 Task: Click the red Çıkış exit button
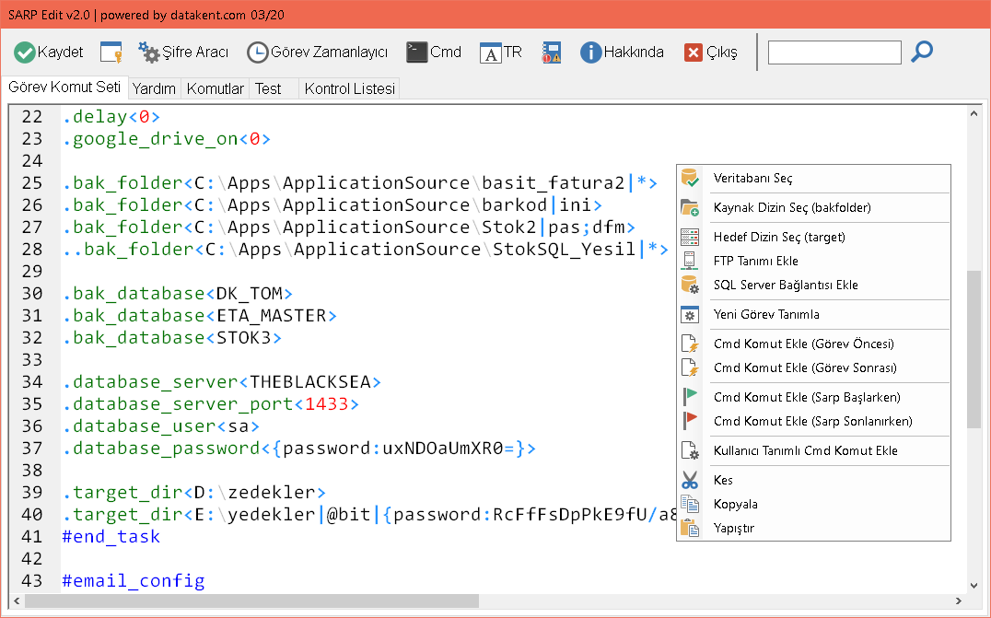coord(710,52)
